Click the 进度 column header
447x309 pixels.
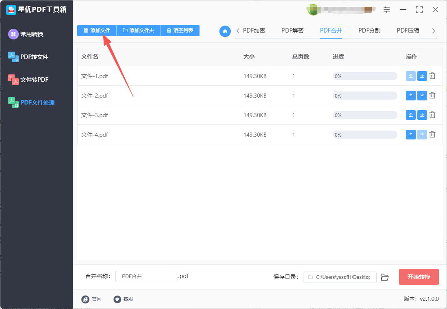(339, 57)
